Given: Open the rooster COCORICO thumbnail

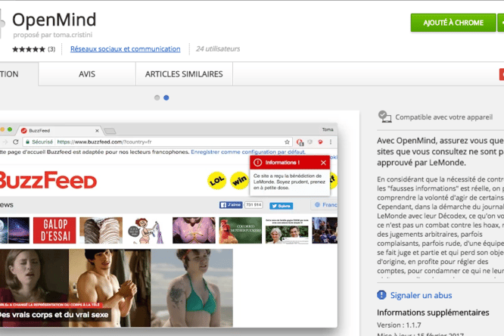Looking at the screenshot, I should (x=241, y=230).
